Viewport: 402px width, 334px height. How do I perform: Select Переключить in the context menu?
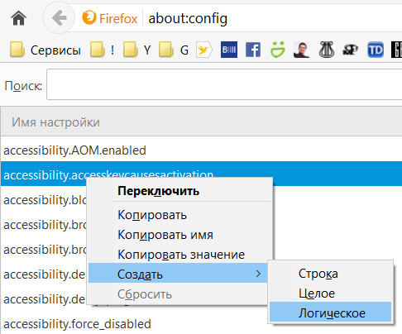point(158,191)
